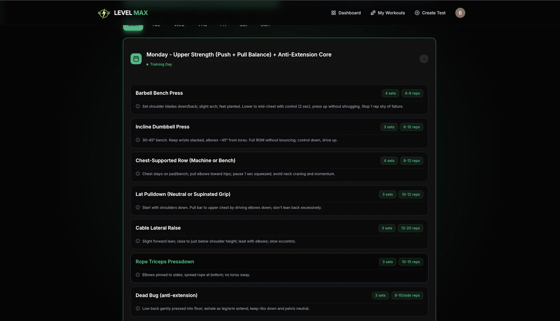Click the Create Test plus icon
This screenshot has height=321, width=560.
[417, 13]
